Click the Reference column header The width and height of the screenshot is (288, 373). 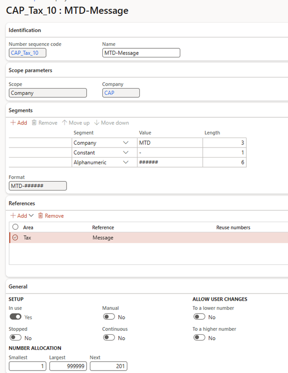tap(103, 227)
